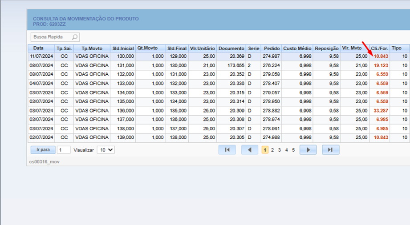Select the 11/07/2024 date cell

pos(41,56)
